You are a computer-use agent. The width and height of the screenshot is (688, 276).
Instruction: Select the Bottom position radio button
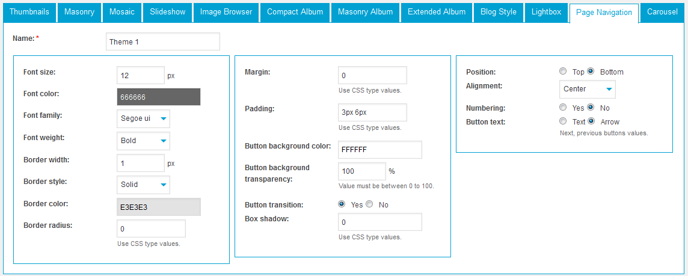591,72
